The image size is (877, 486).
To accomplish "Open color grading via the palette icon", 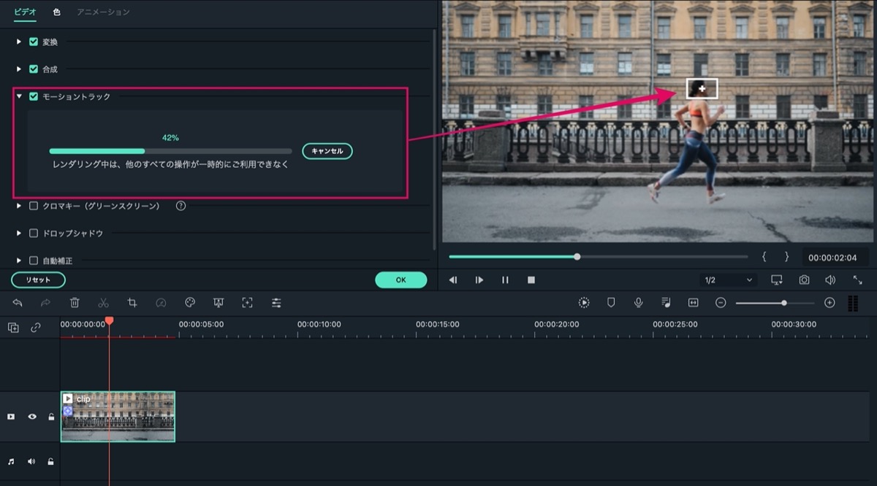I will click(190, 303).
